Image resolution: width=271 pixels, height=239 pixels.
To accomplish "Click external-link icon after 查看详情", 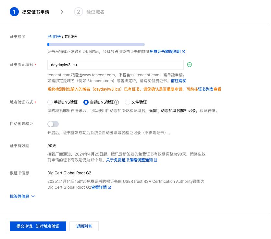I will (109, 187).
